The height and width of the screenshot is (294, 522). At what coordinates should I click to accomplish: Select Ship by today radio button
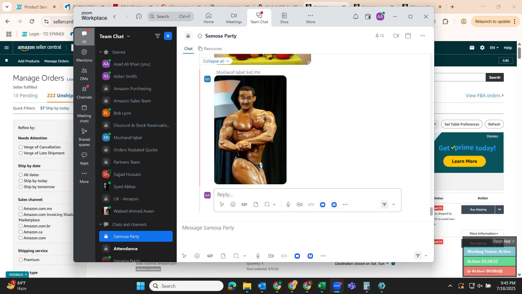[21, 181]
